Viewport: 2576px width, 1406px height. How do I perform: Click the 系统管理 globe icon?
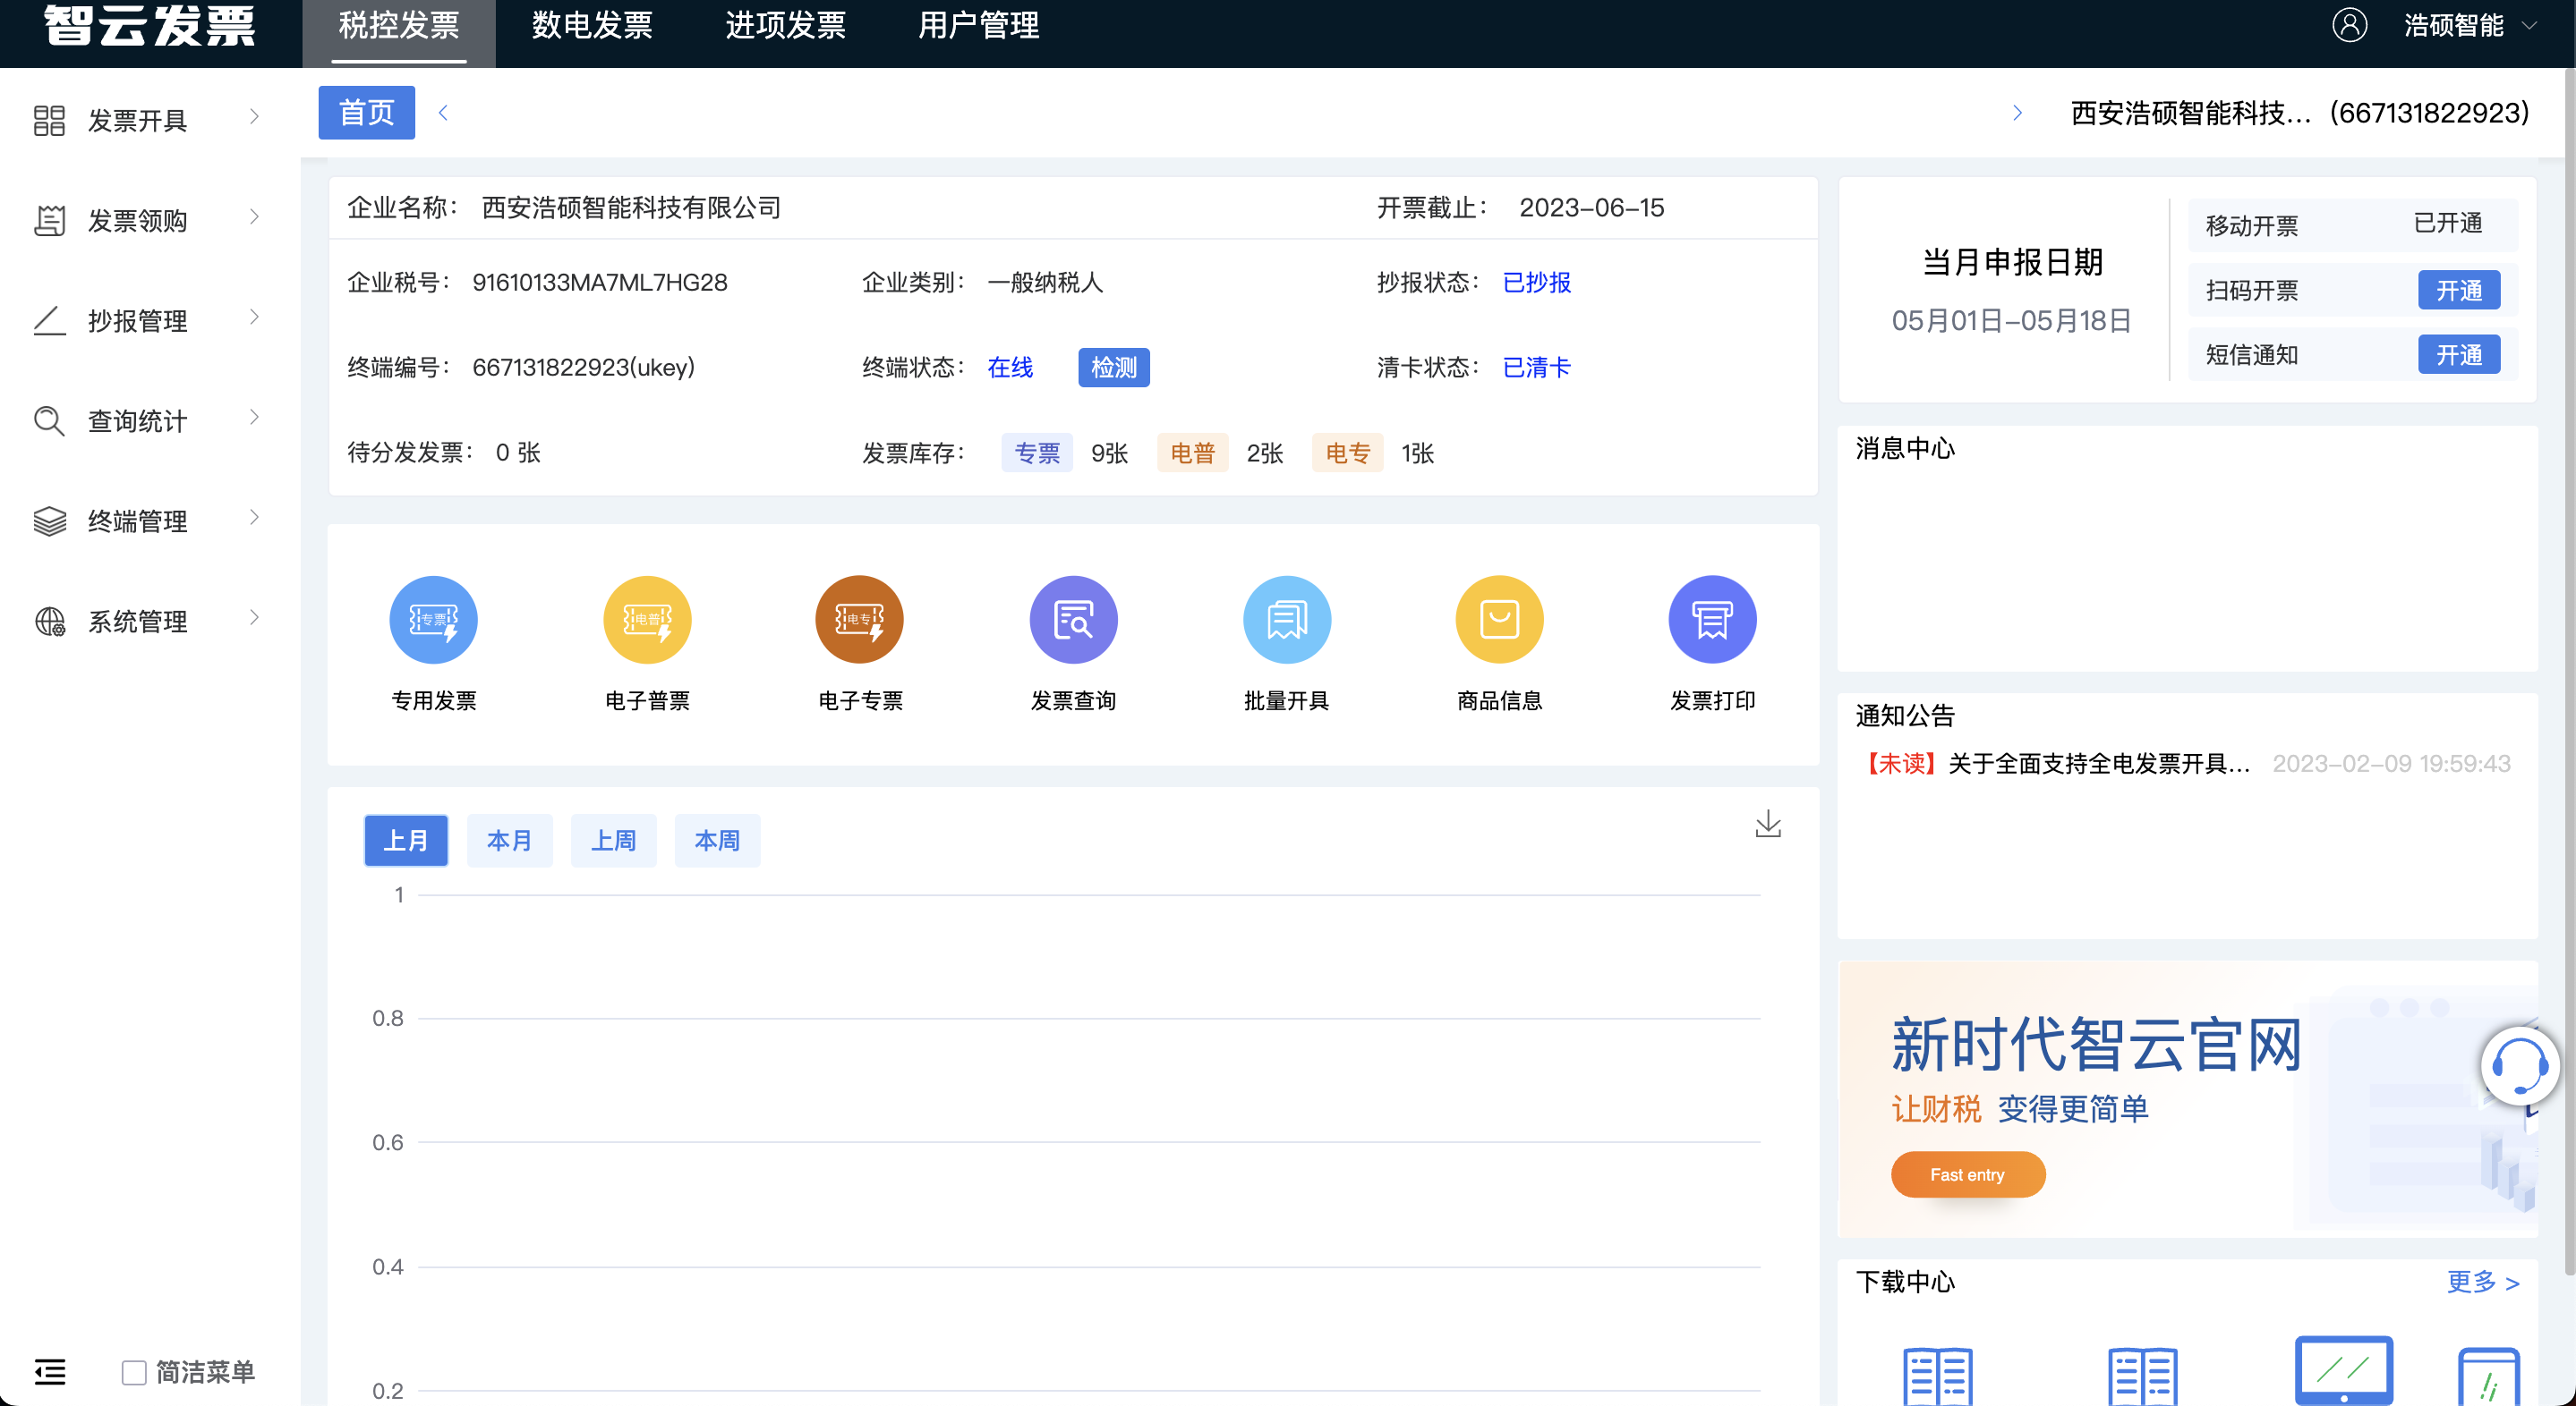tap(49, 622)
